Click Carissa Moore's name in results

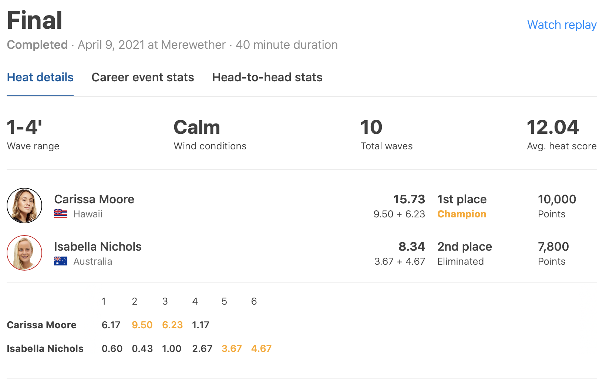(x=94, y=199)
